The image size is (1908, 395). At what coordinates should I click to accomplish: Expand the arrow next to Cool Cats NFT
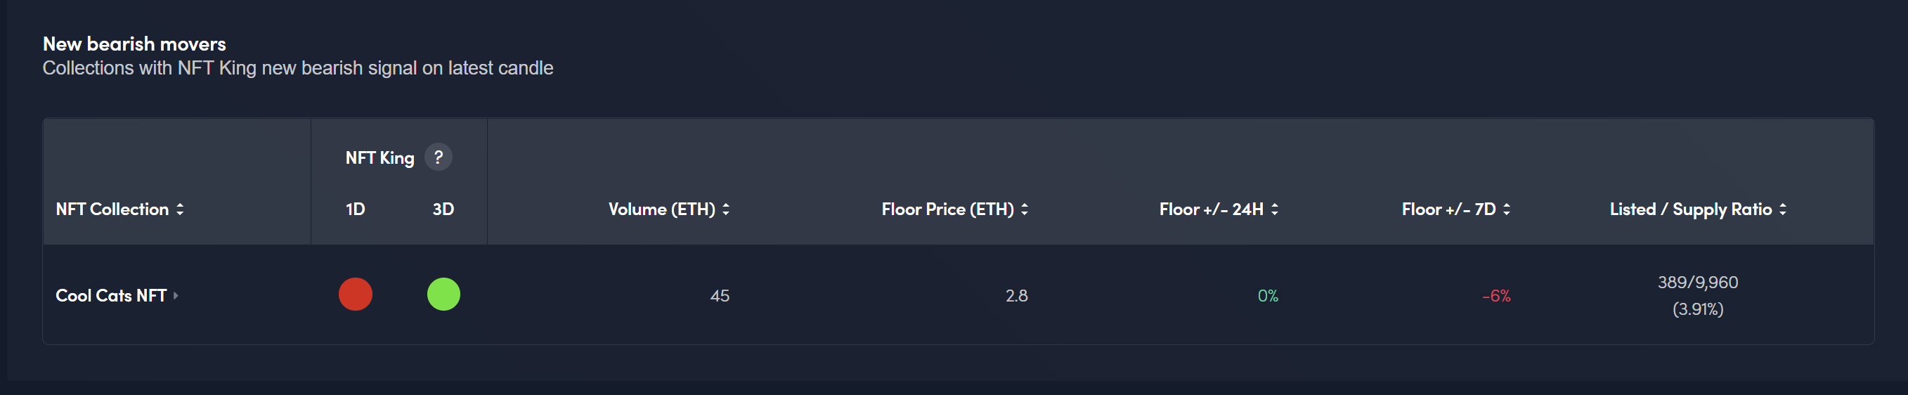(176, 296)
